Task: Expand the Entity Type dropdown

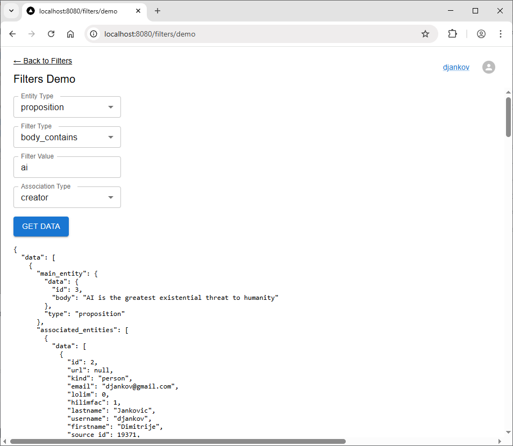Action: coord(67,107)
